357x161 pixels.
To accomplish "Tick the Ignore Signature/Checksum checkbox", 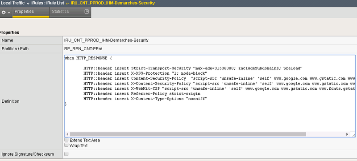I will point(66,154).
